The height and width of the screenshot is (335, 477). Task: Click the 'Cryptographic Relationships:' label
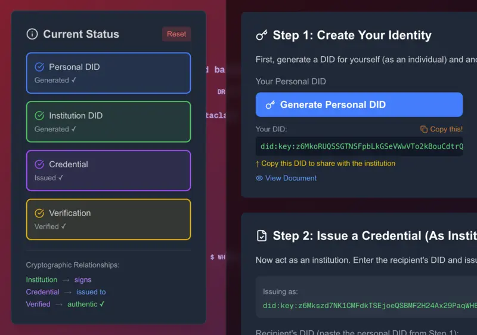tap(73, 265)
